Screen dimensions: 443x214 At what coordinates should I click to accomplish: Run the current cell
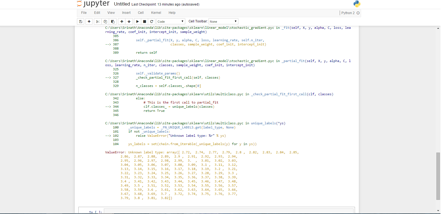[x=138, y=21]
